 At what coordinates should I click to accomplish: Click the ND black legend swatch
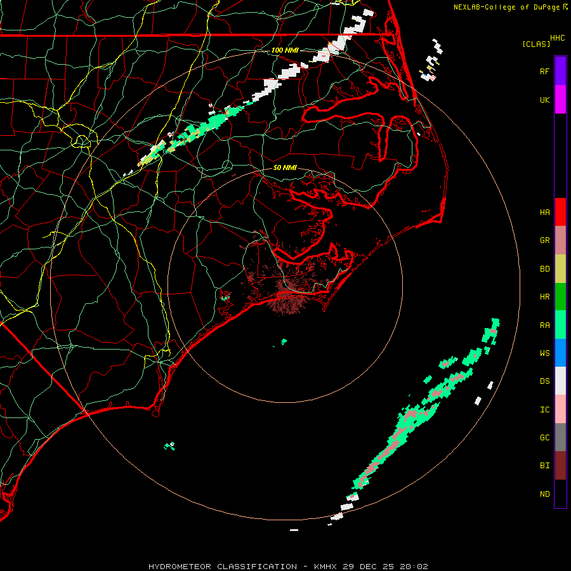[x=560, y=494]
